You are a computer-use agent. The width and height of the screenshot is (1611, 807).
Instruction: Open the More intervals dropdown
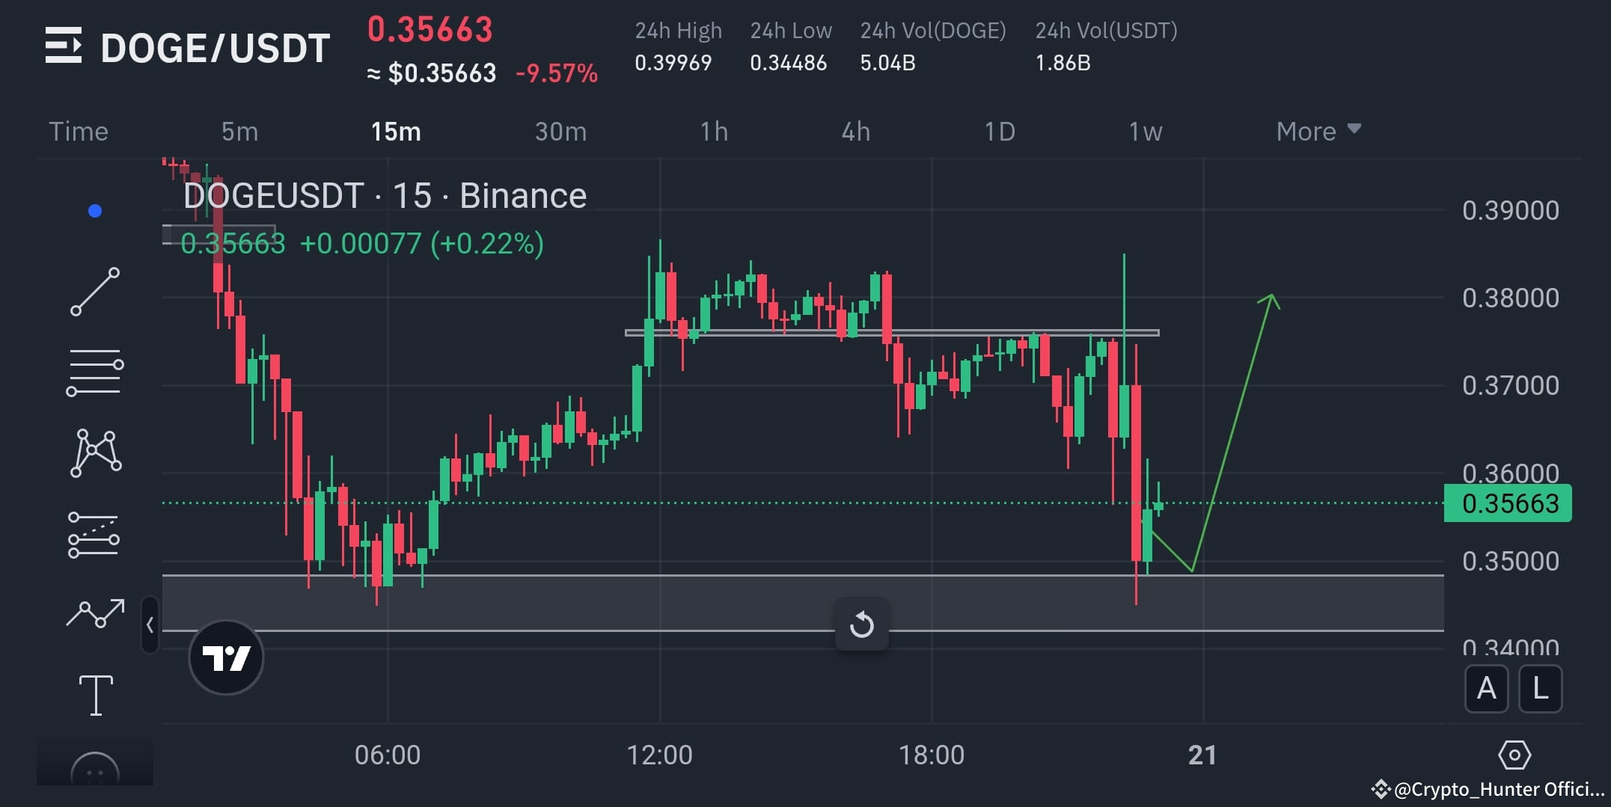point(1316,131)
